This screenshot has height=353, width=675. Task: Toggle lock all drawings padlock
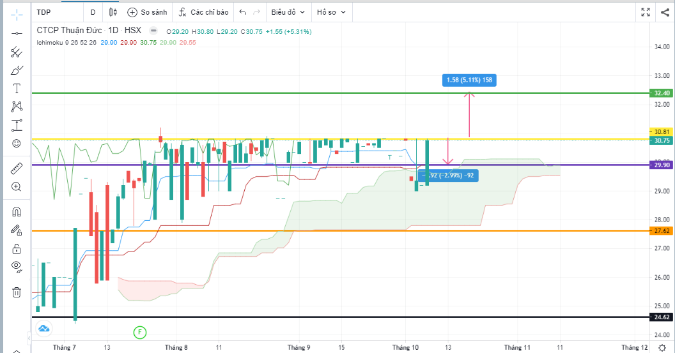click(x=17, y=248)
